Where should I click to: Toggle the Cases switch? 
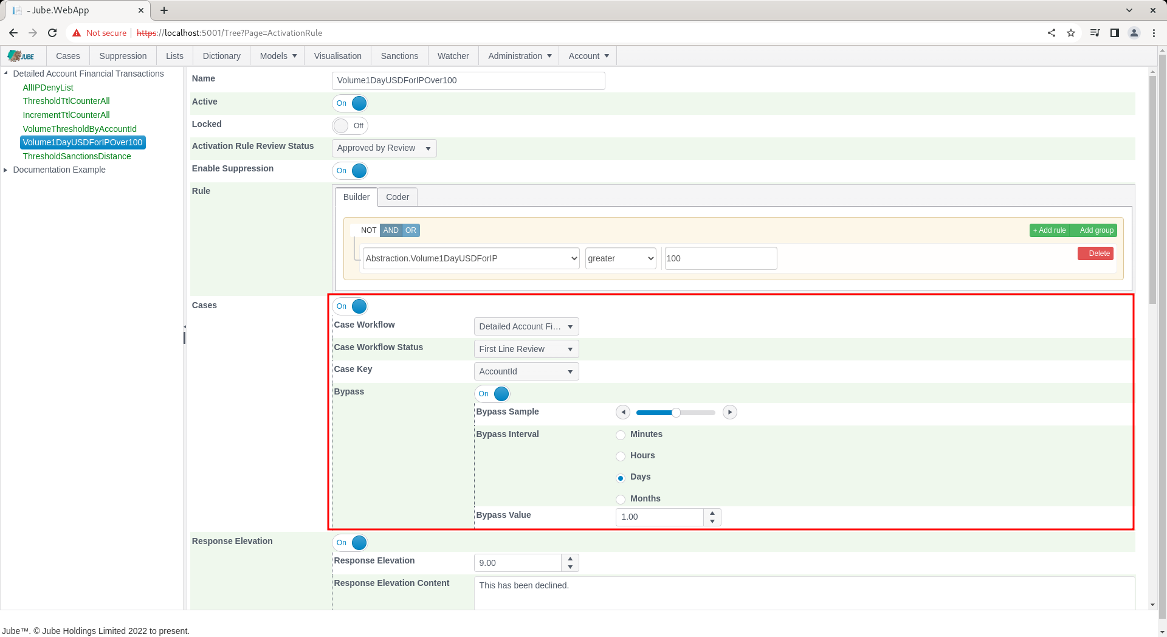(x=350, y=306)
